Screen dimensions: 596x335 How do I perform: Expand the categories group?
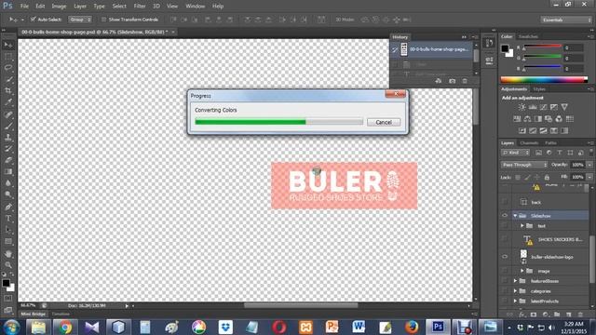coord(515,291)
